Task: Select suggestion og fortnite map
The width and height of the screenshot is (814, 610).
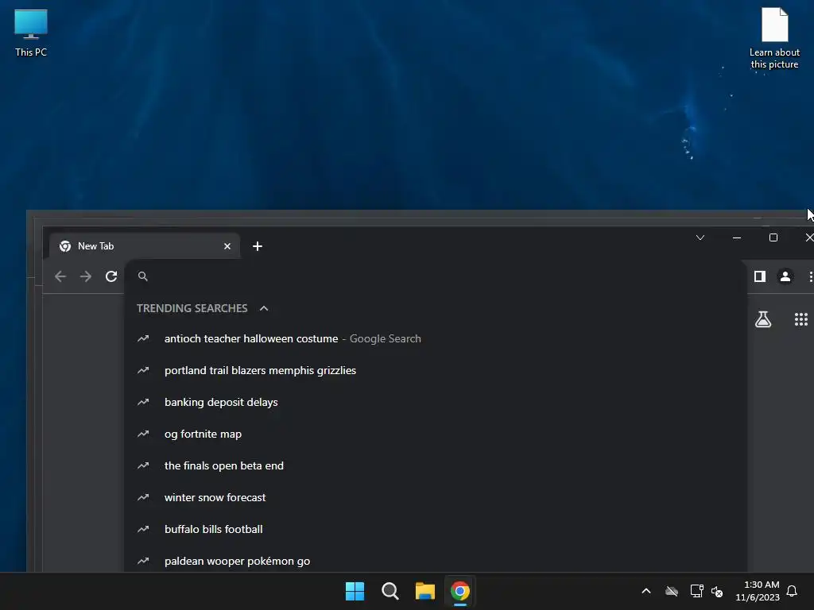Action: tap(436, 434)
